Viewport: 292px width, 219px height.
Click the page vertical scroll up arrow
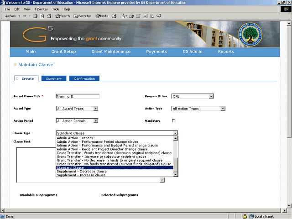(289, 23)
